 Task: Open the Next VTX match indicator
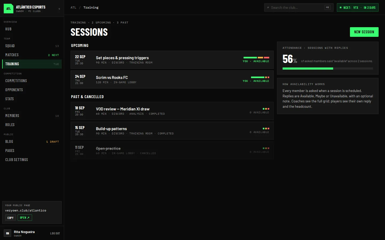[358, 7]
